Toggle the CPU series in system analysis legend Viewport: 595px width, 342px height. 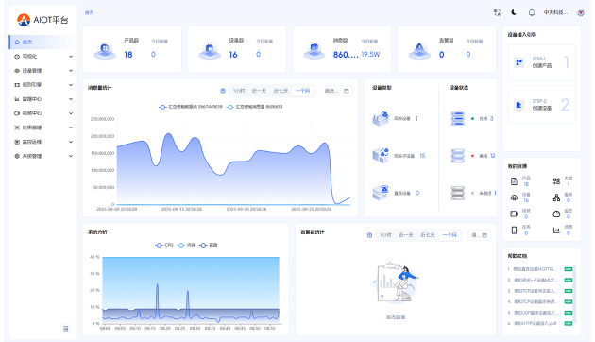tap(164, 245)
